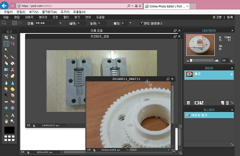The width and height of the screenshot is (240, 156).
Task: Select the Spot Heal bandage tool
Action: coord(13,102)
